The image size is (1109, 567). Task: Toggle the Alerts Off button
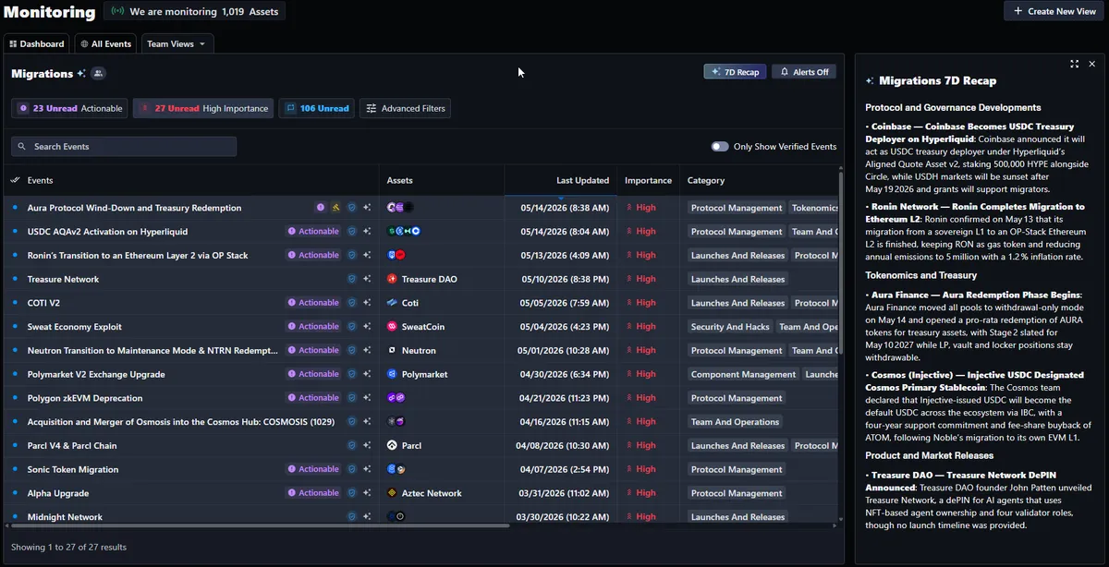(804, 72)
